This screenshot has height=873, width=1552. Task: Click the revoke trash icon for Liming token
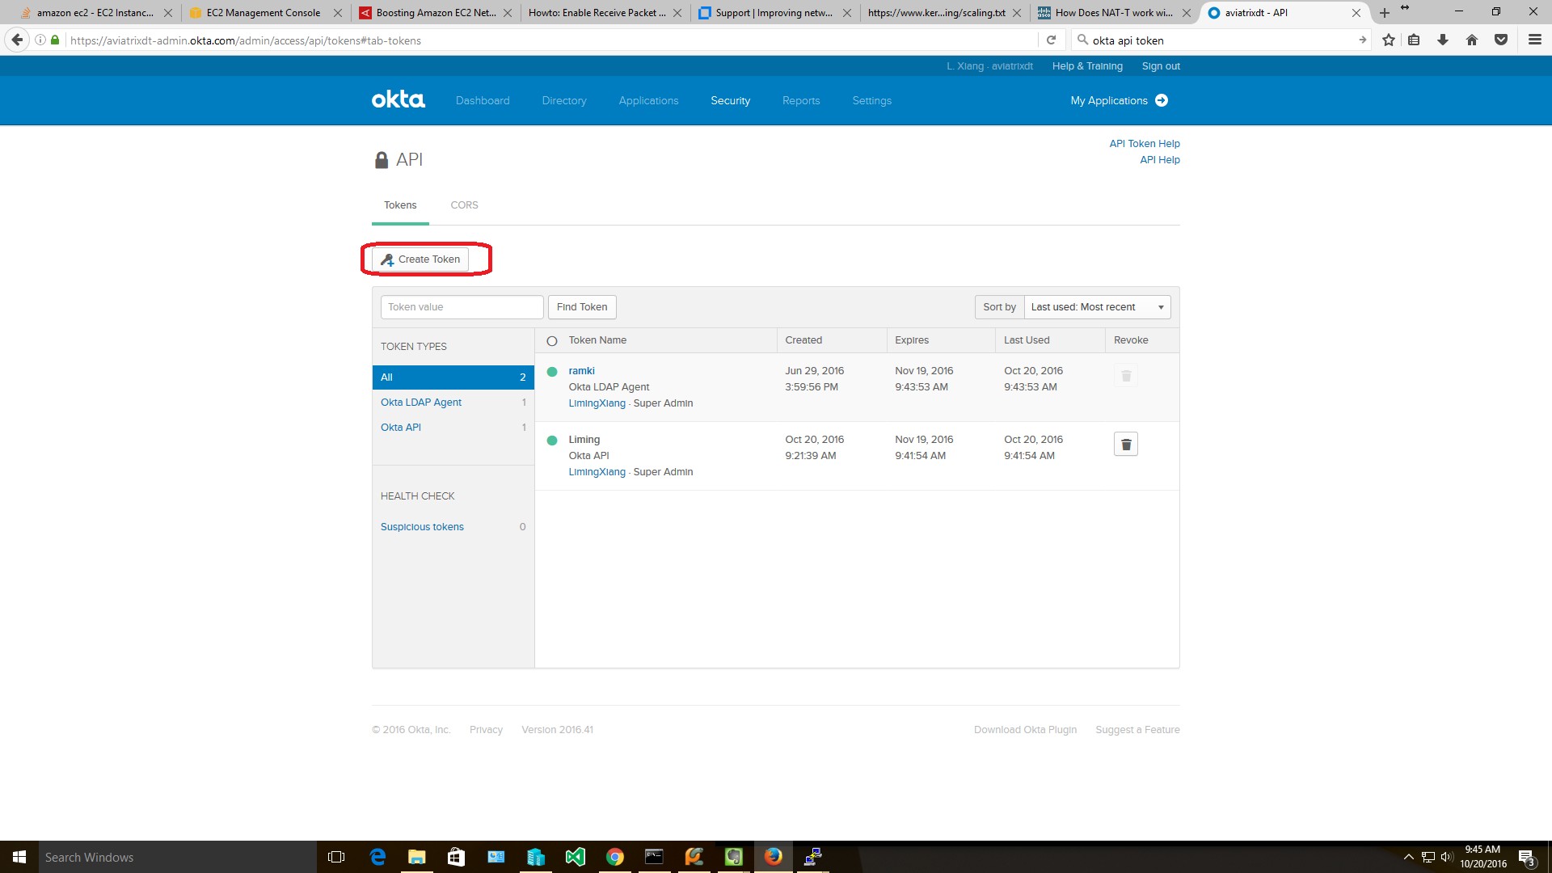pos(1126,443)
